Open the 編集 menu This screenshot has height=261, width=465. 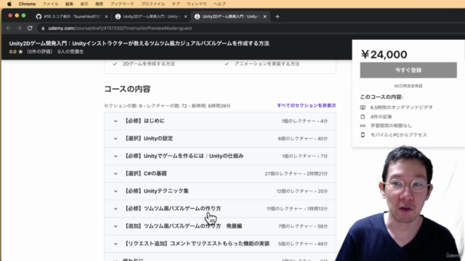[x=69, y=4]
